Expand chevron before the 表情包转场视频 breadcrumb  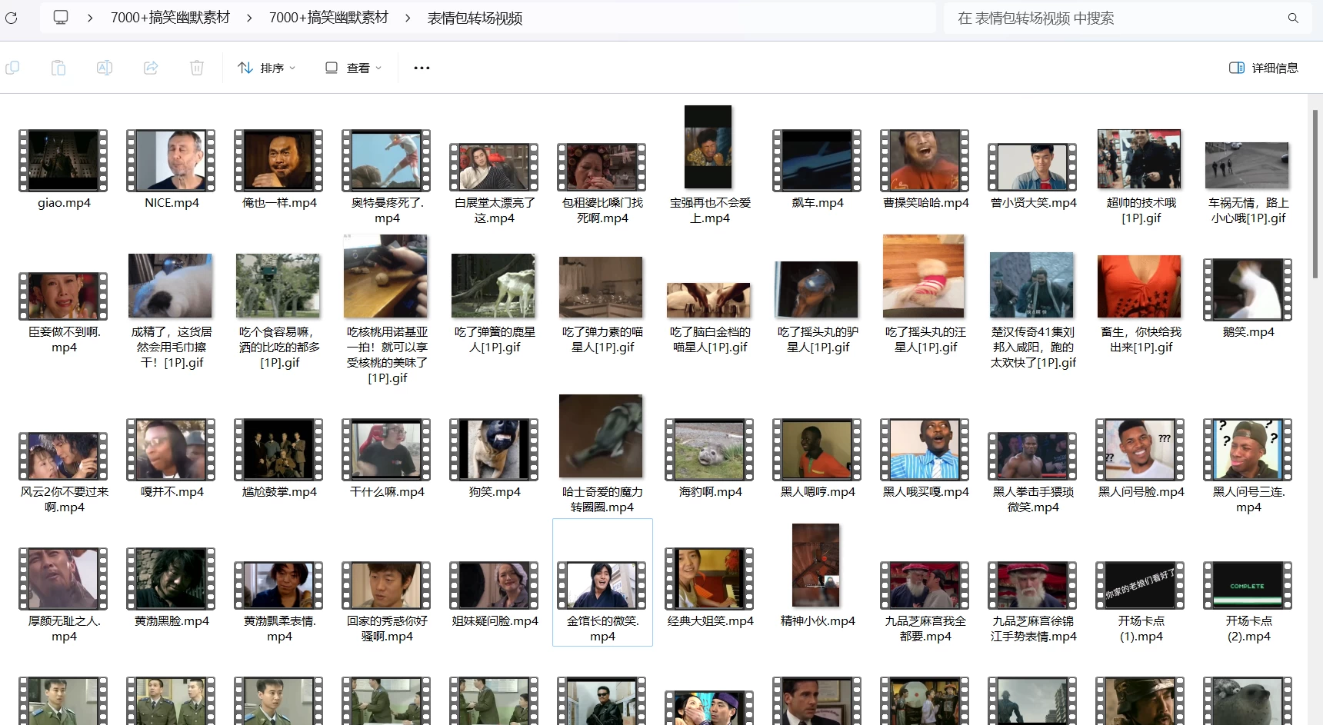(408, 18)
